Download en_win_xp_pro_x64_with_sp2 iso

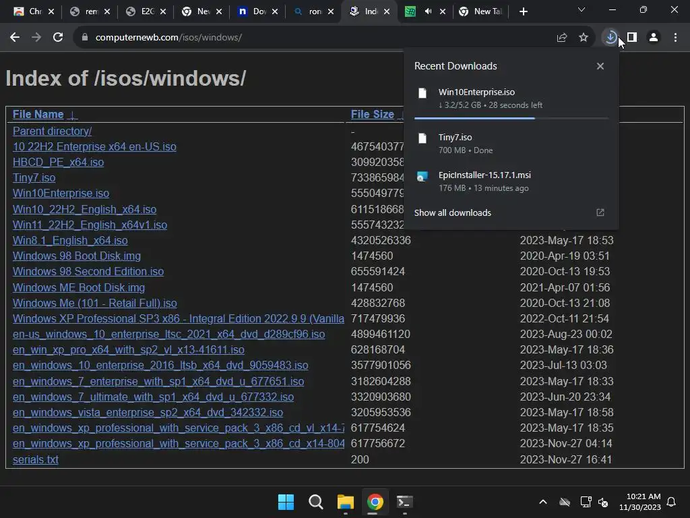tap(128, 350)
